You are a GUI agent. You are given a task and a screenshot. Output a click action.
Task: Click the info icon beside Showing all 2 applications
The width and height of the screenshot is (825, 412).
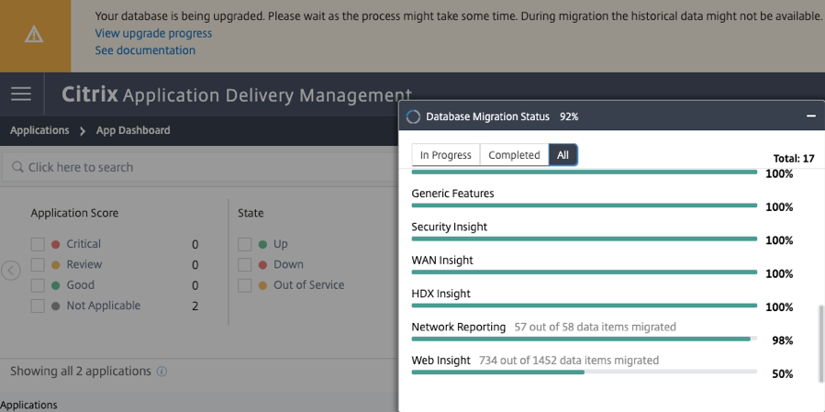tap(162, 372)
